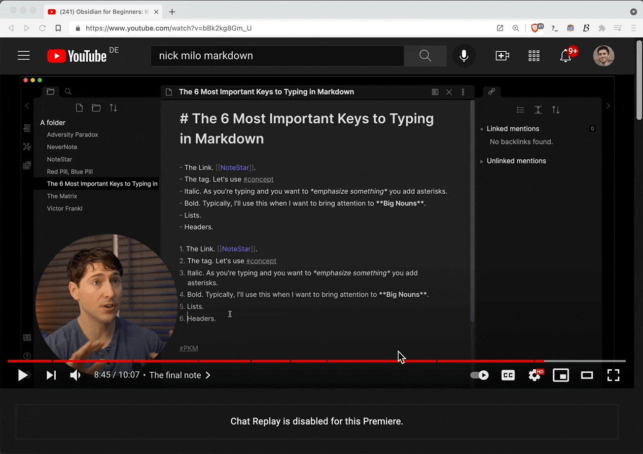Click the Obsidian graph view ribbon icon
This screenshot has width=643, height=454.
click(27, 147)
